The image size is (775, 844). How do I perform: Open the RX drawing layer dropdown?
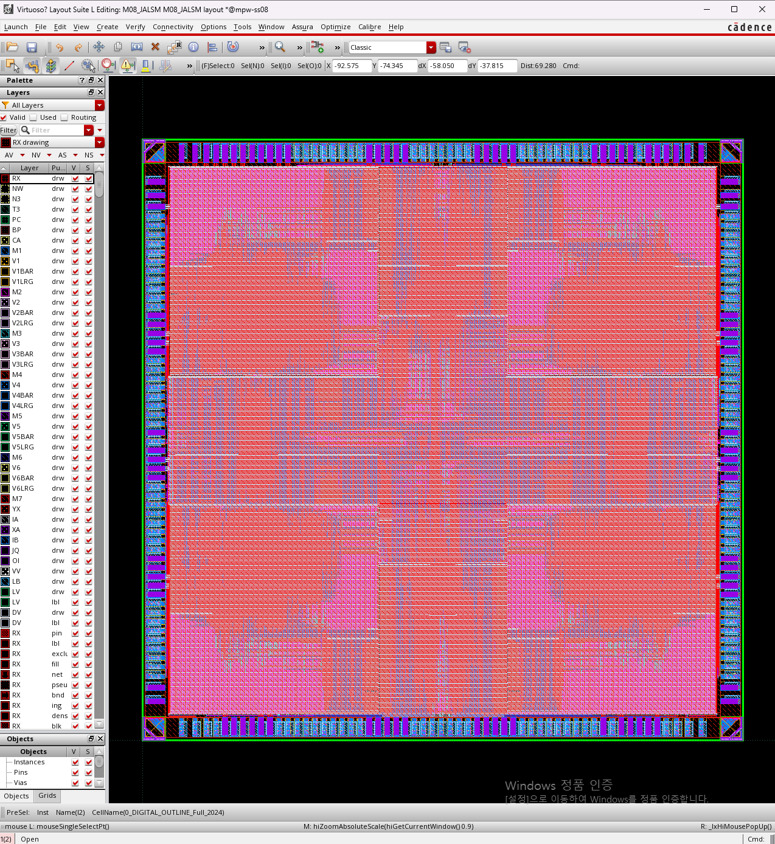coord(100,142)
